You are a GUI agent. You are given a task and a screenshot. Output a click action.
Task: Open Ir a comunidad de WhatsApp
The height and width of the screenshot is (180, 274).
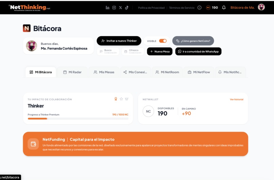pos(198,52)
